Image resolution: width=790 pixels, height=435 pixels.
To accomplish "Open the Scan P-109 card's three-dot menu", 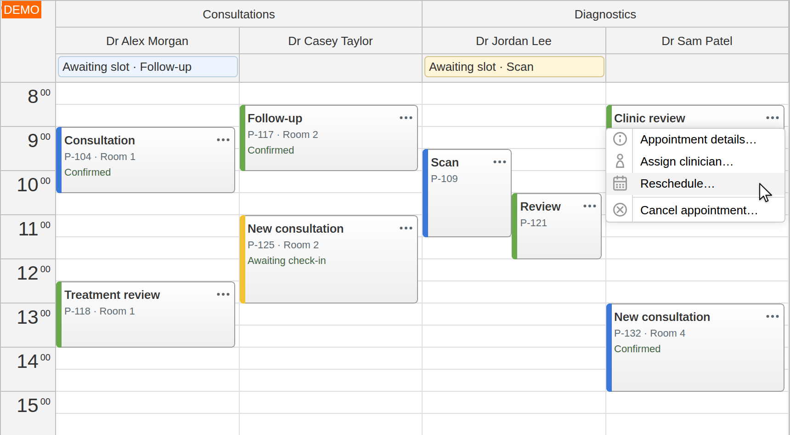I will pyautogui.click(x=500, y=162).
